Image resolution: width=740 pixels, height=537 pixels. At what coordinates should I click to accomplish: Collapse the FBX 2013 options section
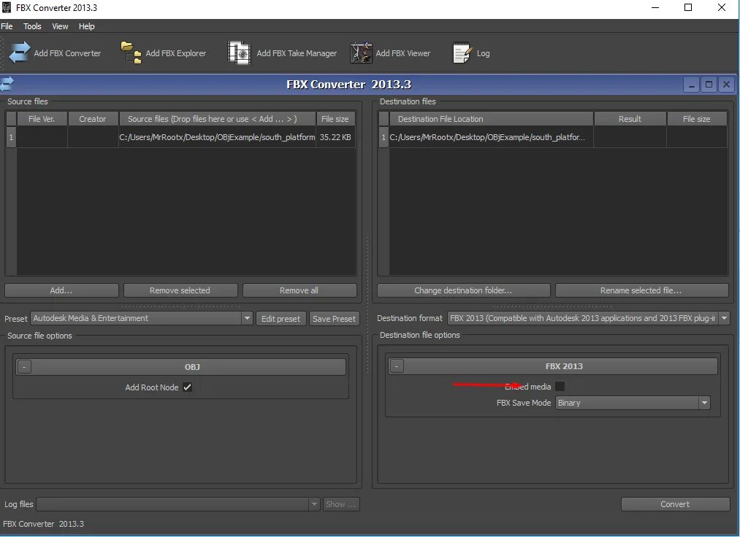[397, 366]
